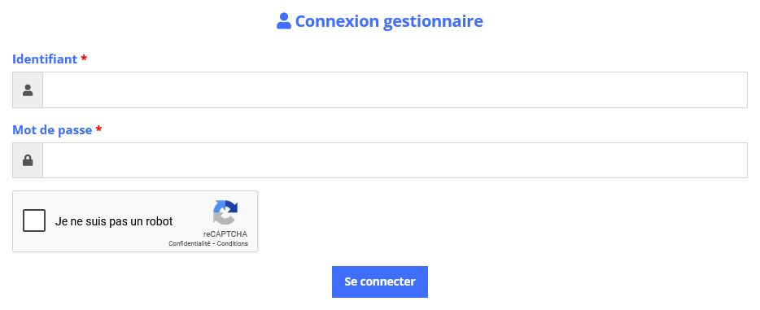The height and width of the screenshot is (310, 760).
Task: Open the Confidentialité link in reCAPTCHA
Action: (190, 243)
